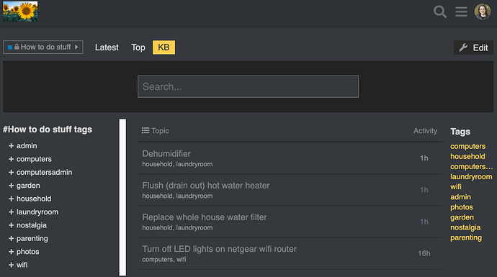Switch to the Latest tab

(107, 47)
